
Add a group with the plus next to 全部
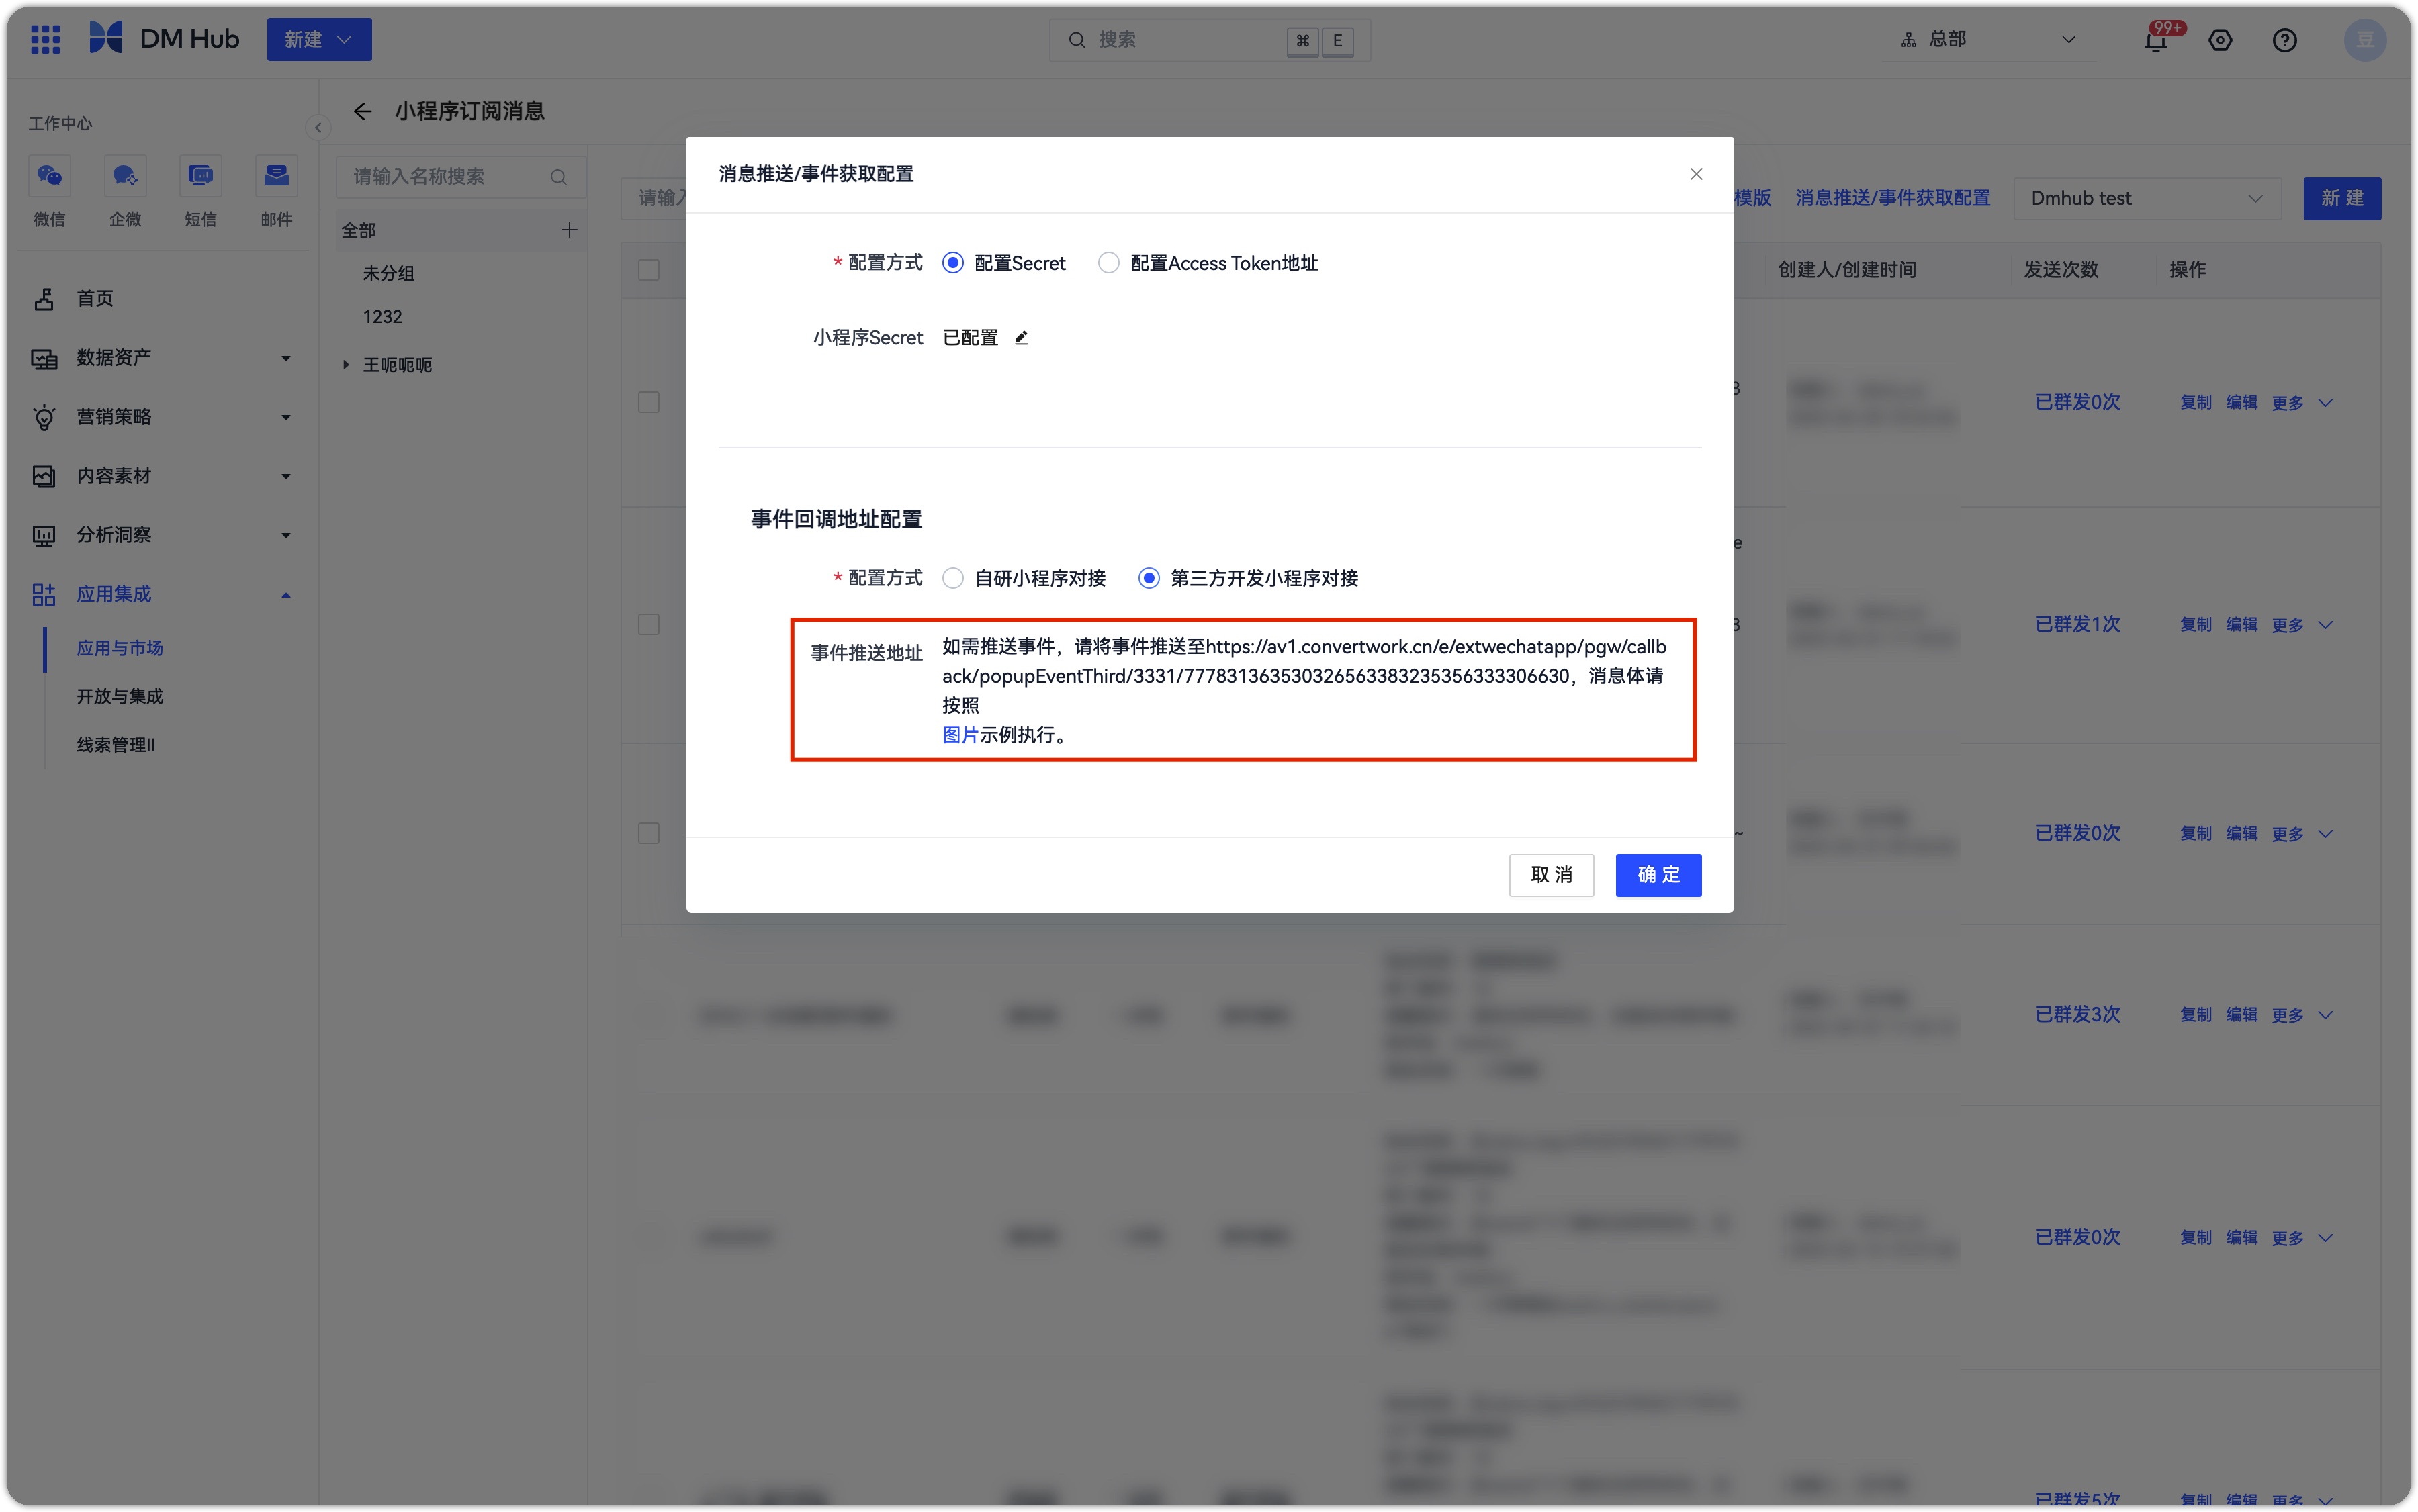point(569,230)
